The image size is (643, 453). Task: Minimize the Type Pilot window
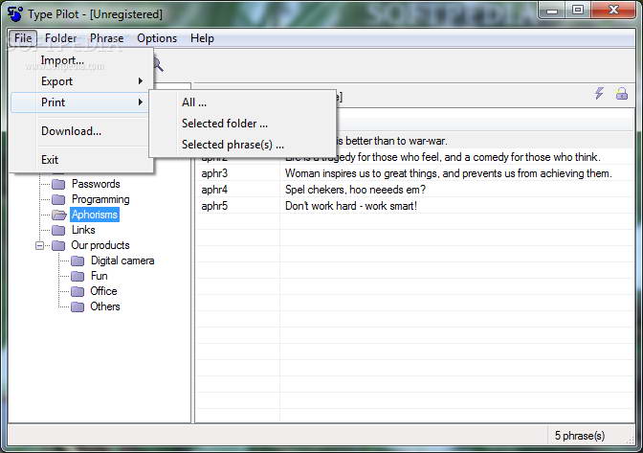click(552, 10)
